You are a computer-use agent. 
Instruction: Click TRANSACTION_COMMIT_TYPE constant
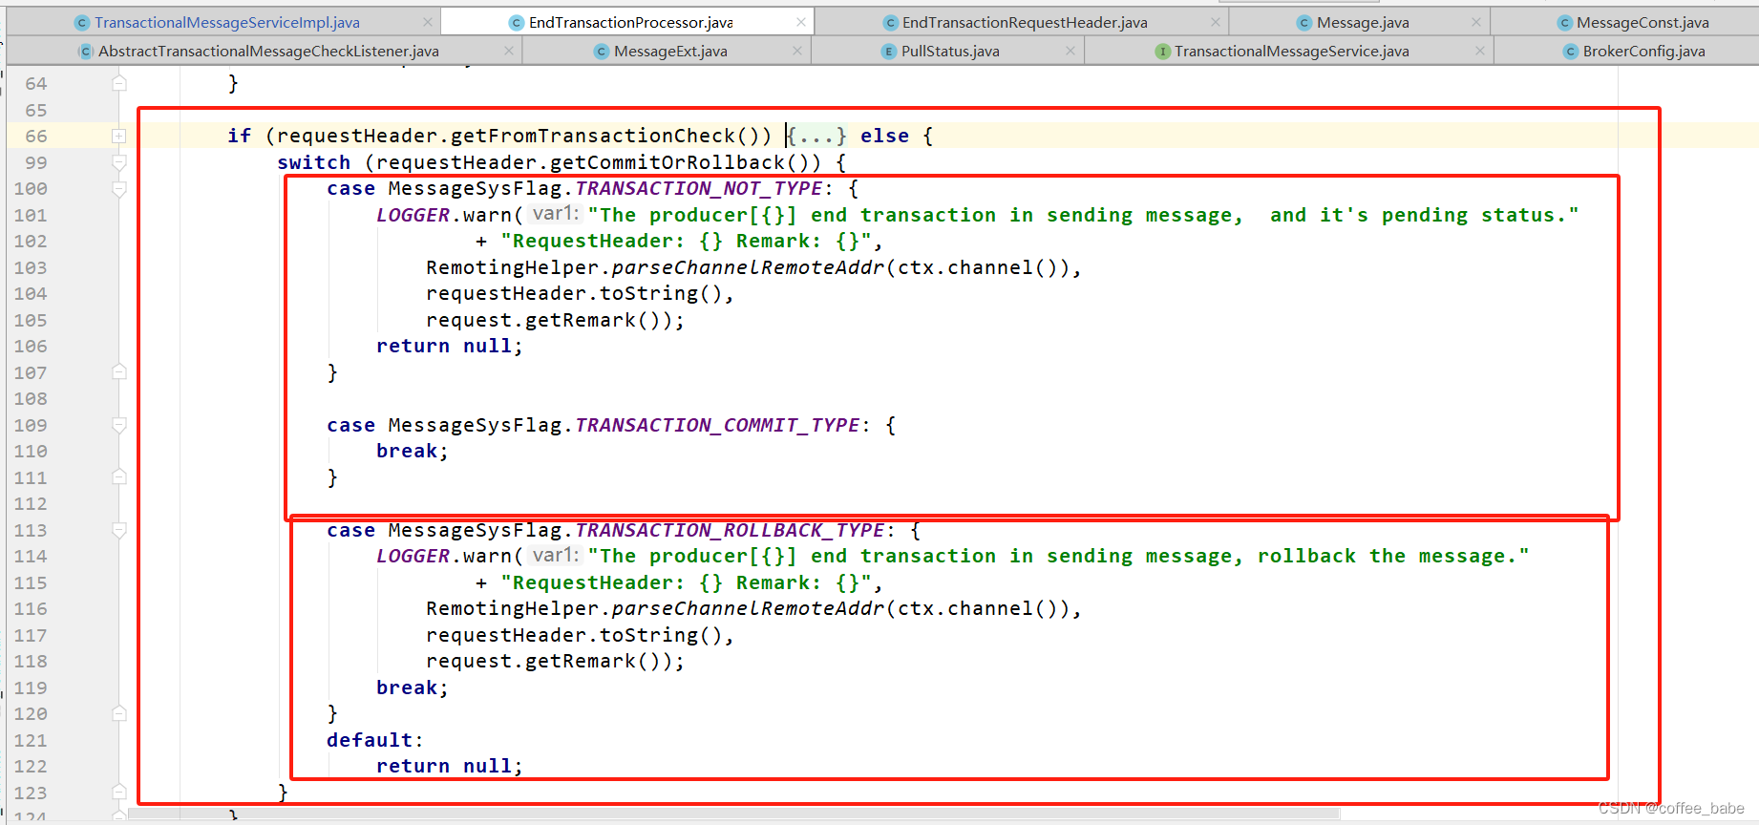[717, 425]
